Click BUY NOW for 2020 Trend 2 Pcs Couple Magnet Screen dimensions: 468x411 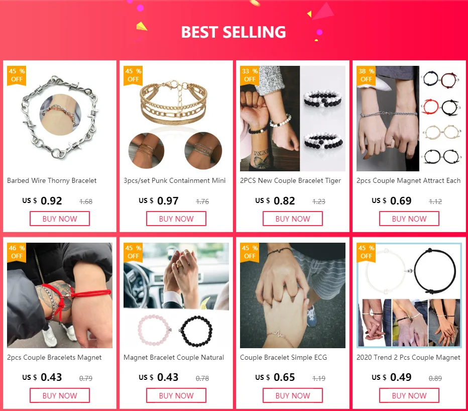coord(409,395)
